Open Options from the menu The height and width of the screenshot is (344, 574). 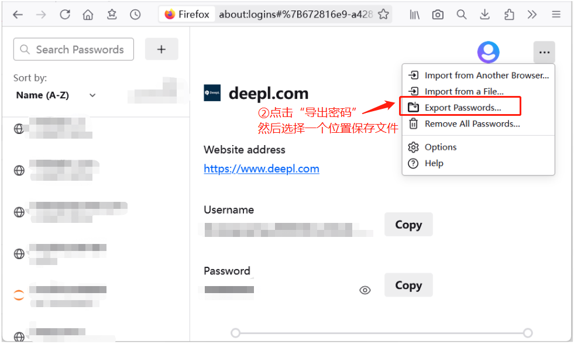(x=479, y=147)
